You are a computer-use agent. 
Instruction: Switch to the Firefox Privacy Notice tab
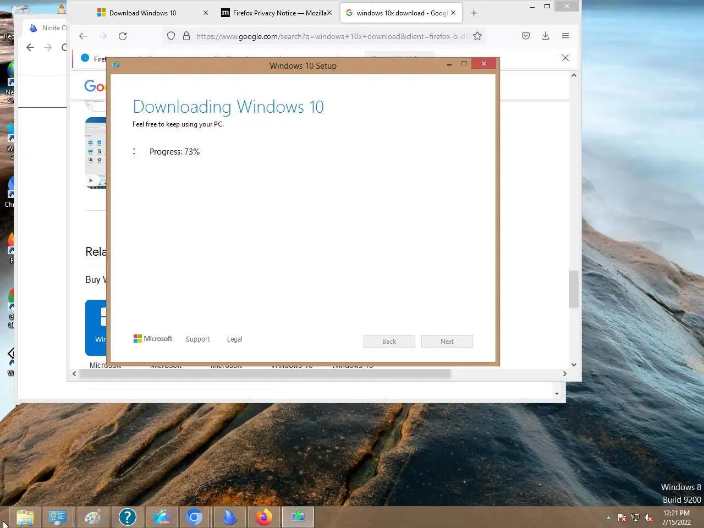[x=277, y=13]
